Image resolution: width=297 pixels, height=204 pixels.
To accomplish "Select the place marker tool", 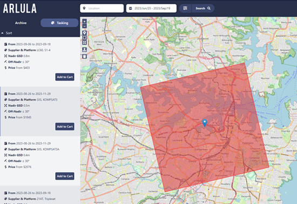I will tap(84, 33).
